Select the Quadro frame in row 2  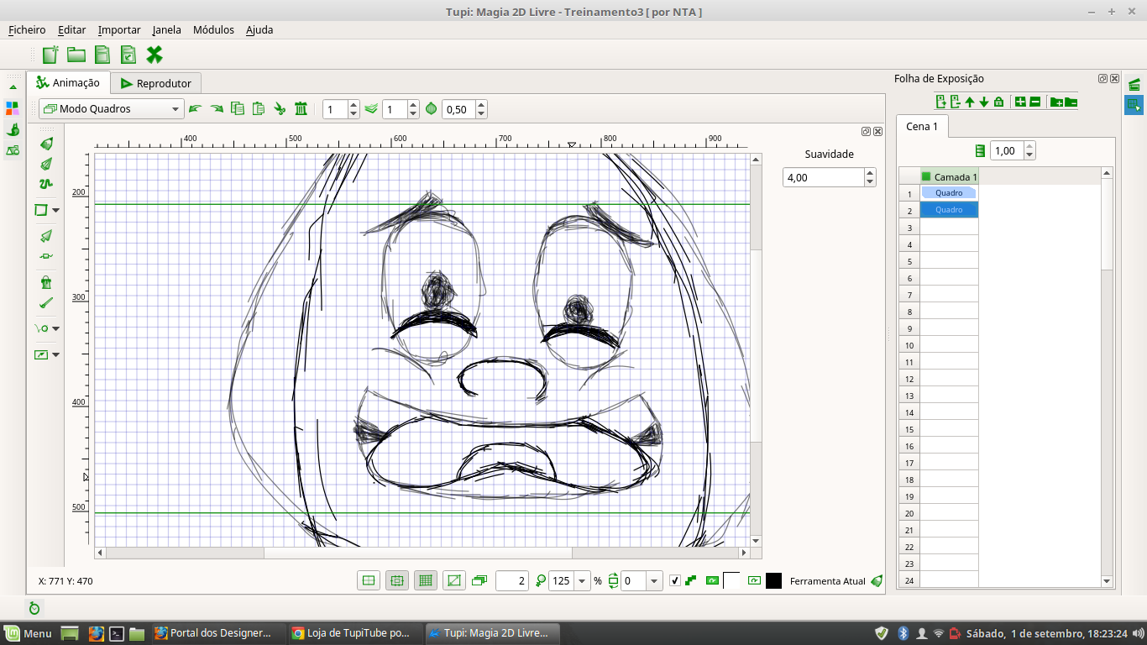click(949, 210)
